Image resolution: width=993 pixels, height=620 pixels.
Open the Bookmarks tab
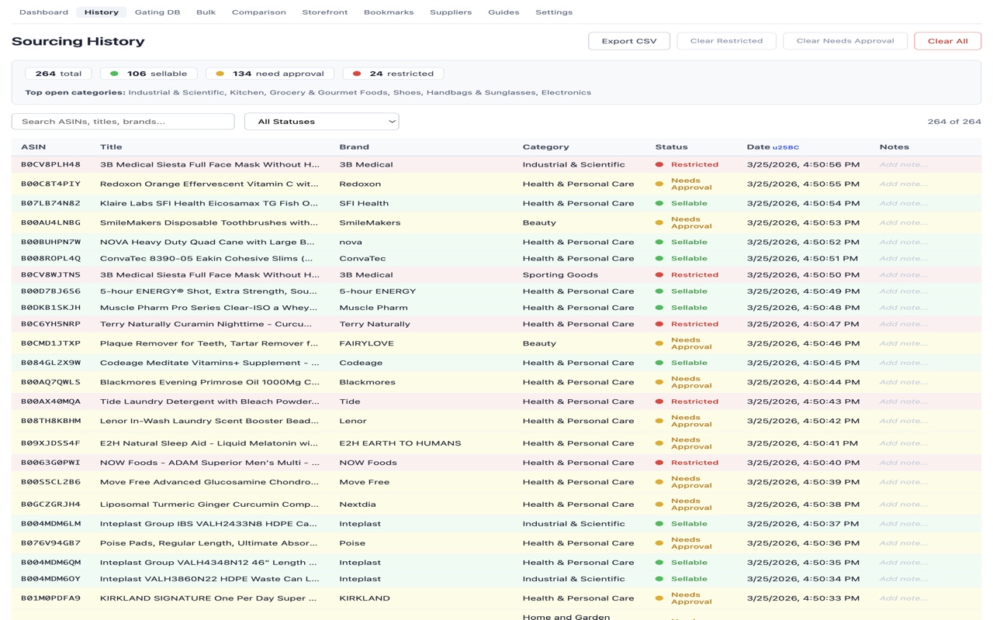click(389, 12)
